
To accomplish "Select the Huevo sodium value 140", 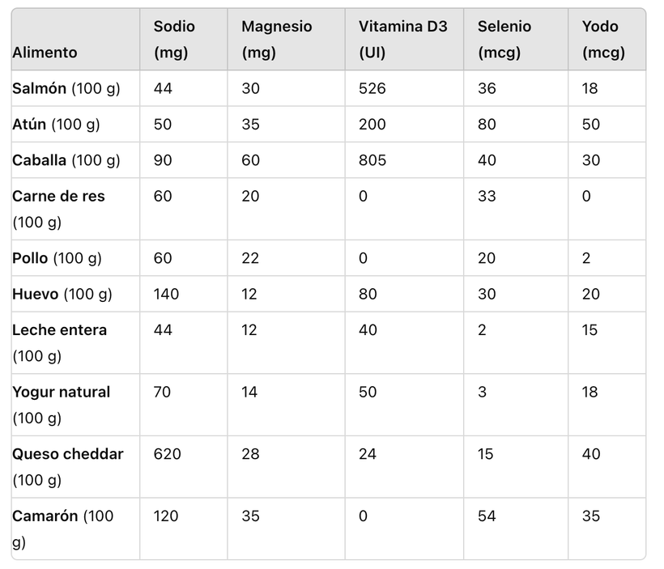I will (166, 294).
